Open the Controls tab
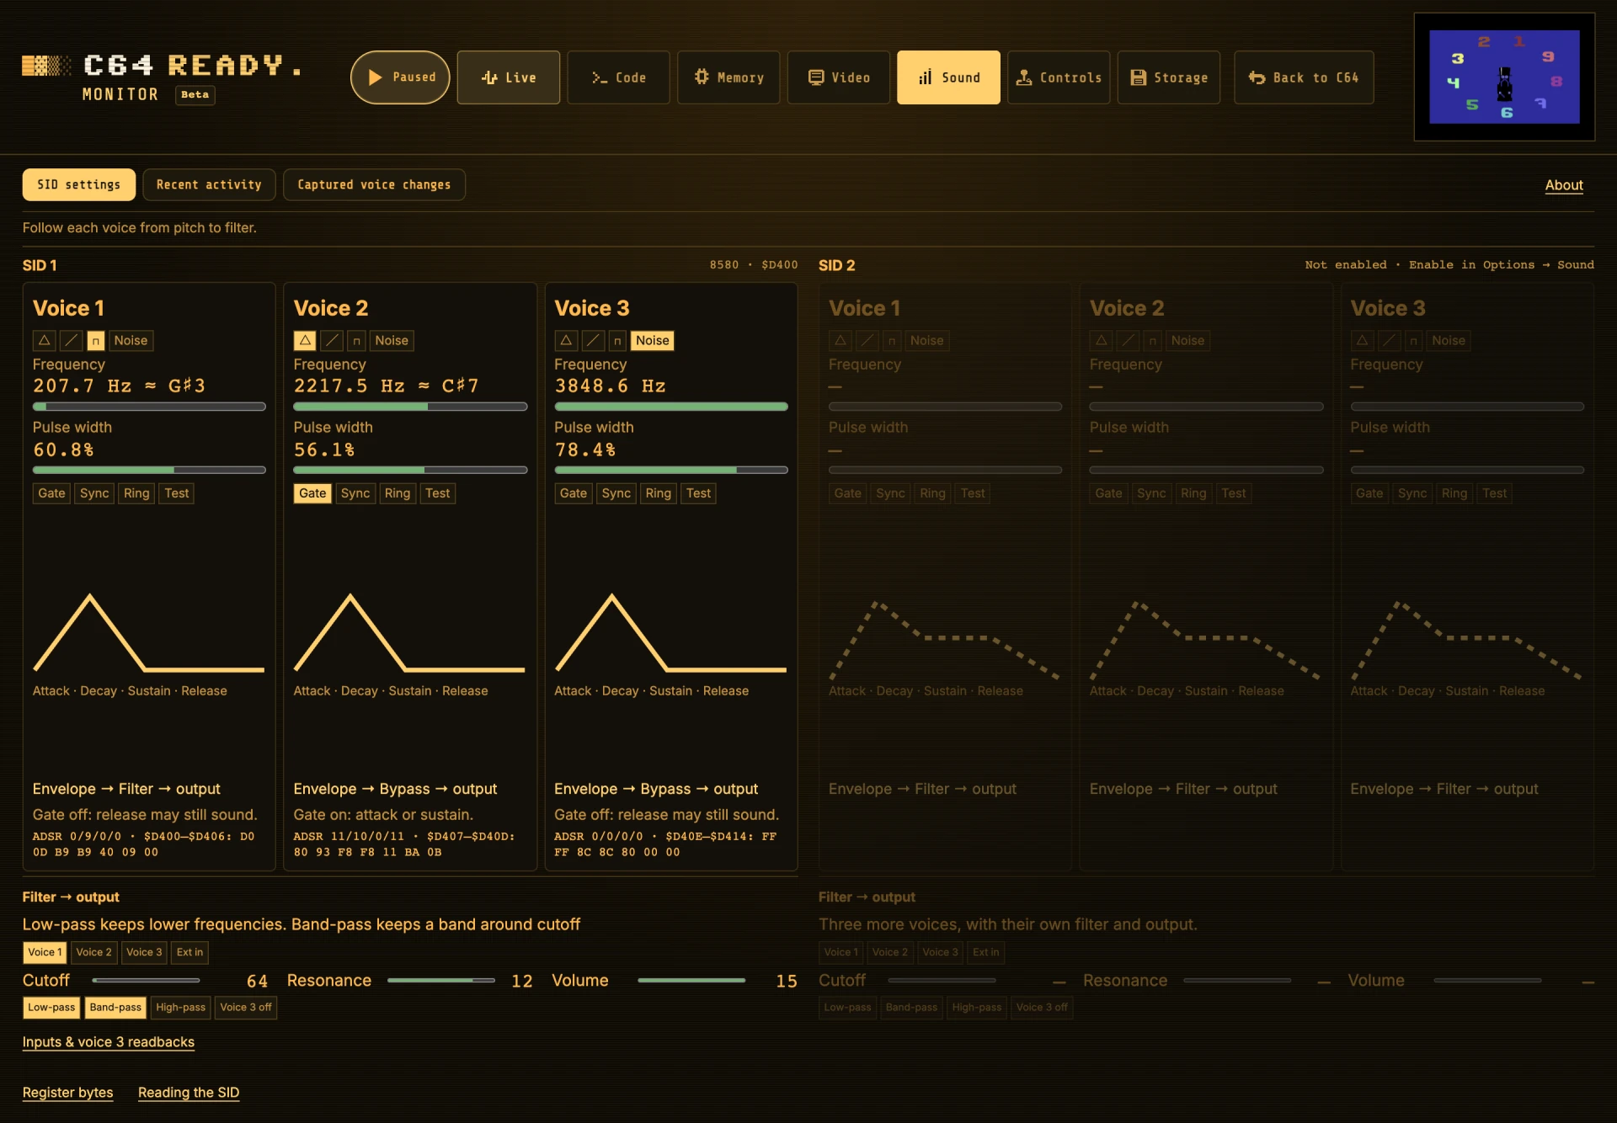This screenshot has height=1123, width=1617. 1059,77
